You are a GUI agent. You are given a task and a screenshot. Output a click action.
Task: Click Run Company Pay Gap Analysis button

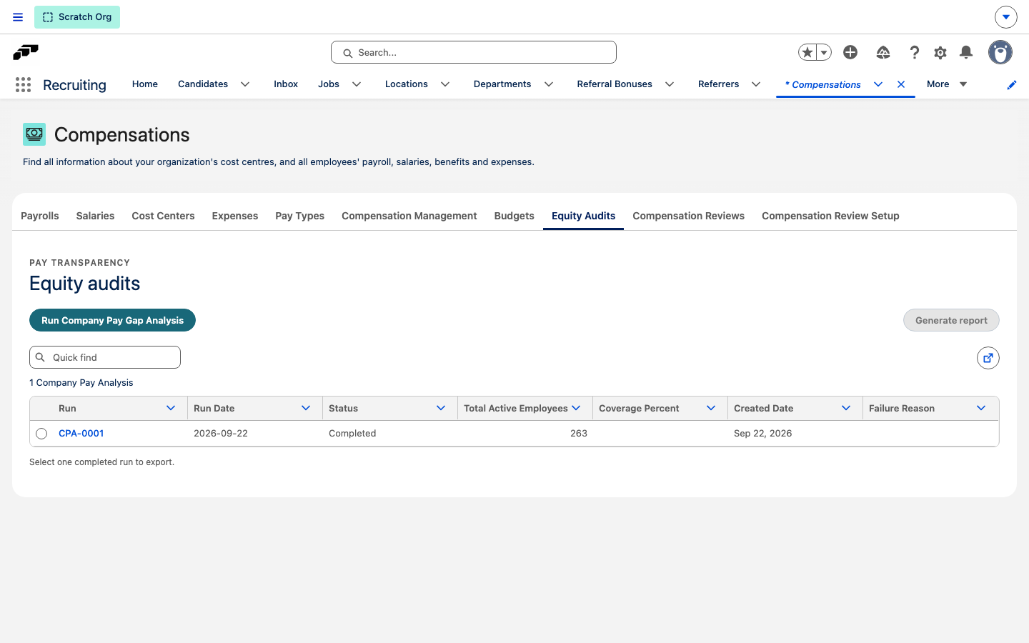click(112, 320)
